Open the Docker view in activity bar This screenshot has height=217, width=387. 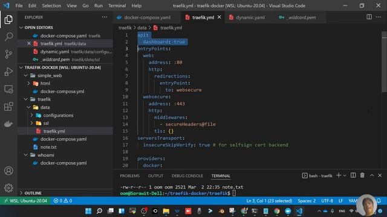tap(8, 124)
